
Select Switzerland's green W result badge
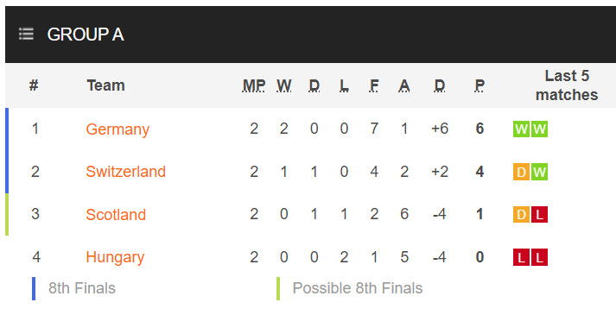(x=539, y=172)
